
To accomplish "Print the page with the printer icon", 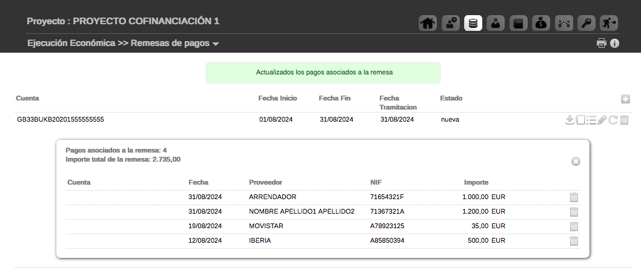I will [602, 43].
